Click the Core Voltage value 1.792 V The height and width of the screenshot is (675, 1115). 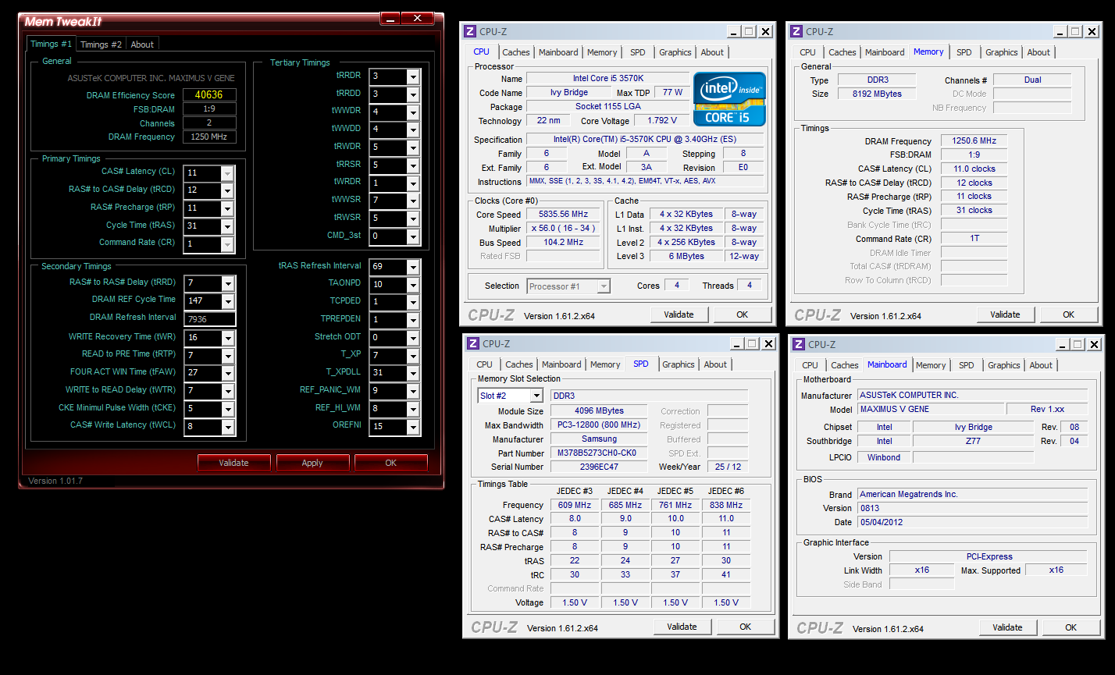click(661, 121)
